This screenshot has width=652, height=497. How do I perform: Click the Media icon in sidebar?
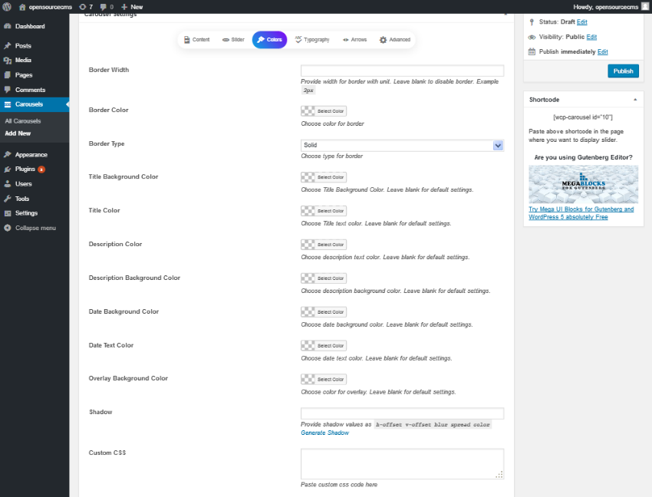pos(8,61)
